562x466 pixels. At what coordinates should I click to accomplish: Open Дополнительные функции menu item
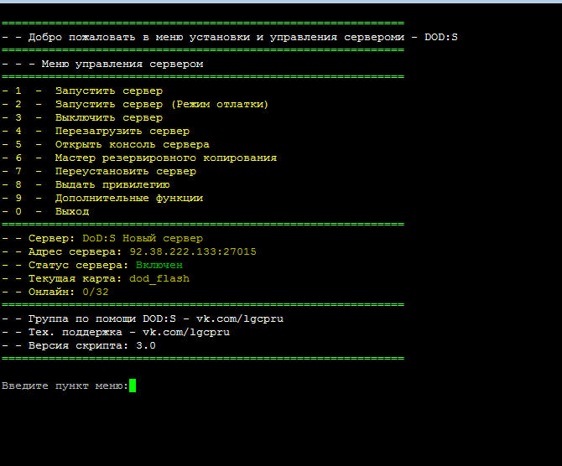pos(128,198)
